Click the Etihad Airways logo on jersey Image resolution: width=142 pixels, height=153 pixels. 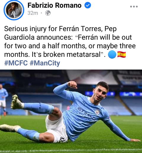tap(86, 114)
